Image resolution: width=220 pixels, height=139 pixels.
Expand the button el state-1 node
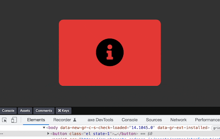click(48, 133)
